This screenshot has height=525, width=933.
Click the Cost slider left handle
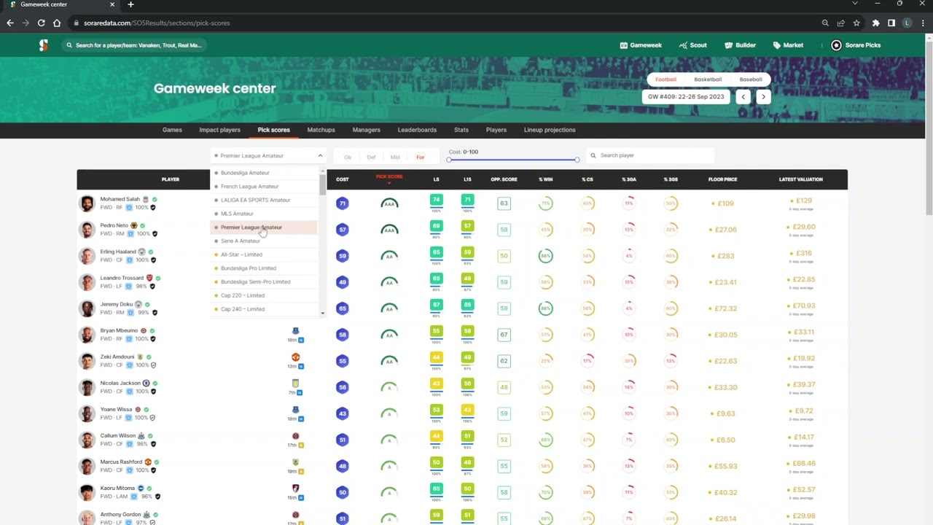click(x=449, y=160)
